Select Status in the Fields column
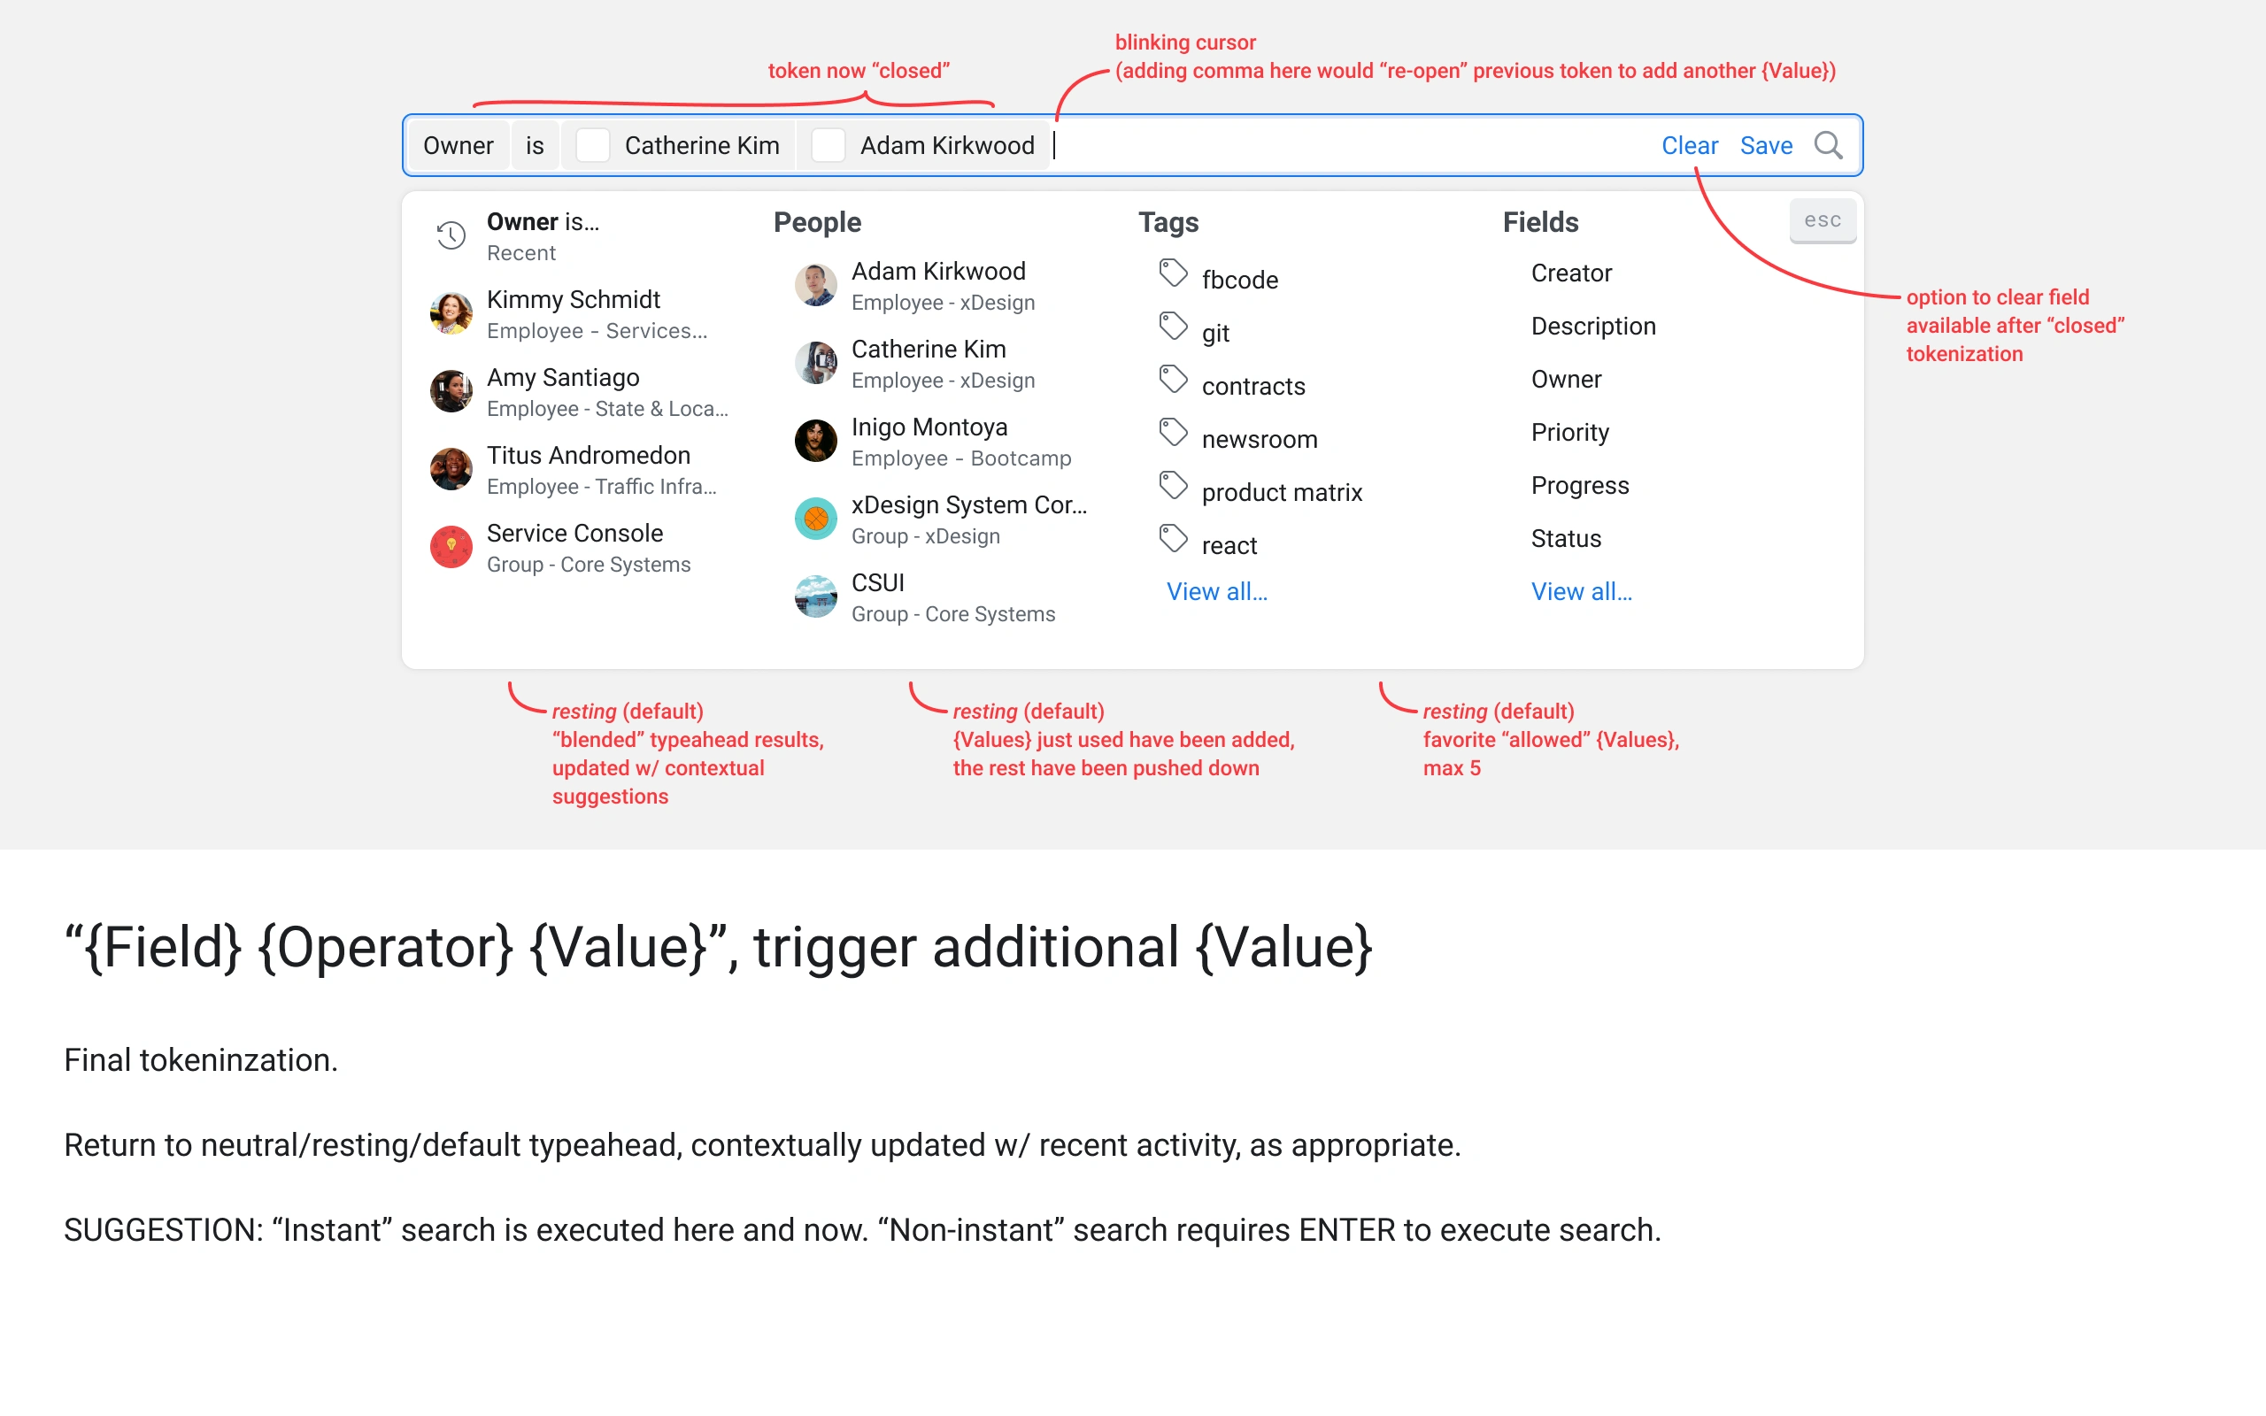 [1566, 538]
